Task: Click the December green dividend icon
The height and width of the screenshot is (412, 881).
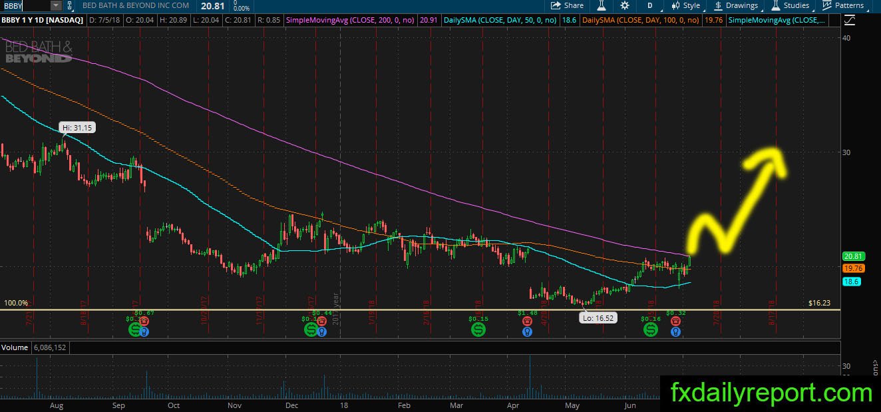Action: tap(311, 329)
